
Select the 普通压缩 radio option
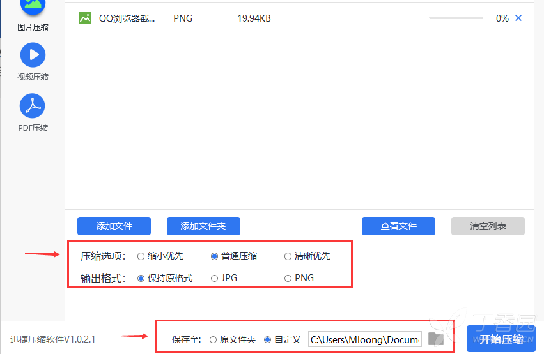tap(214, 256)
